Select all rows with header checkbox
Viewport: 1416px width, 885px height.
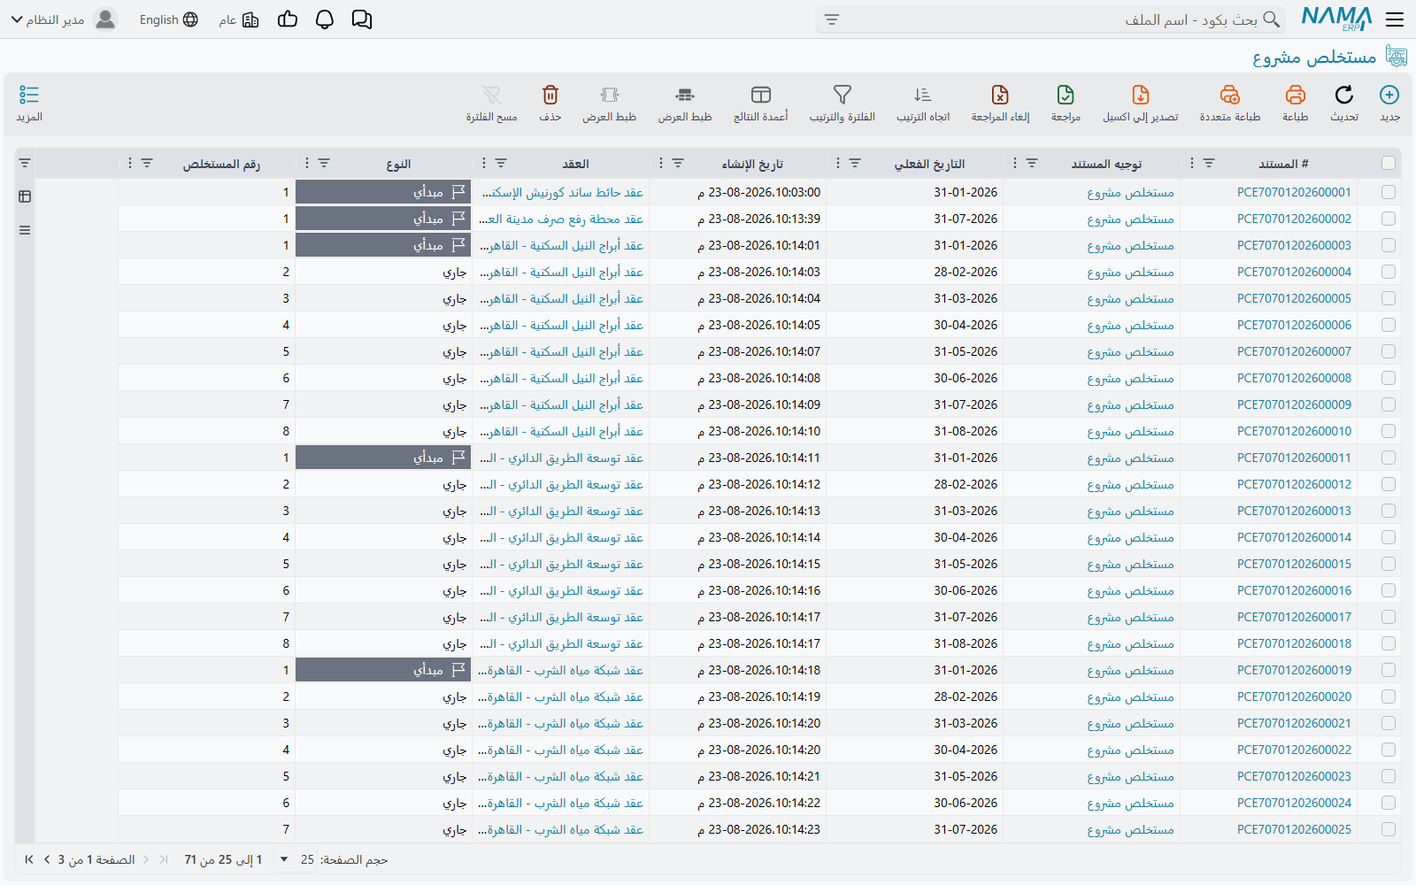(x=1389, y=163)
